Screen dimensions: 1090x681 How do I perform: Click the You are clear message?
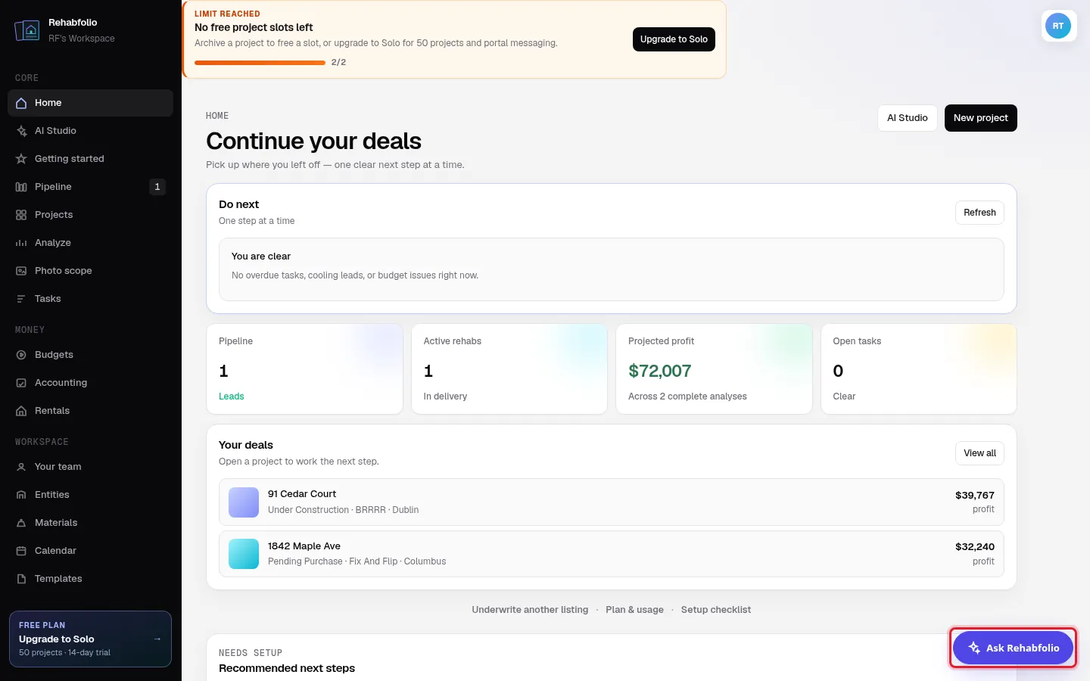611,269
